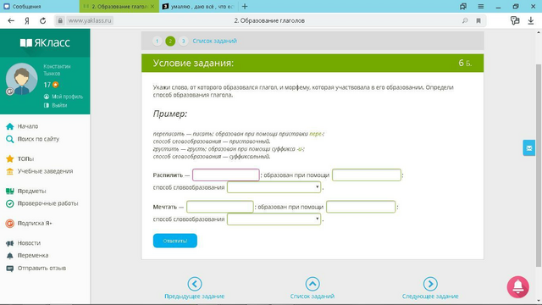
Task: Click the red notification bell icon
Action: coord(517,286)
